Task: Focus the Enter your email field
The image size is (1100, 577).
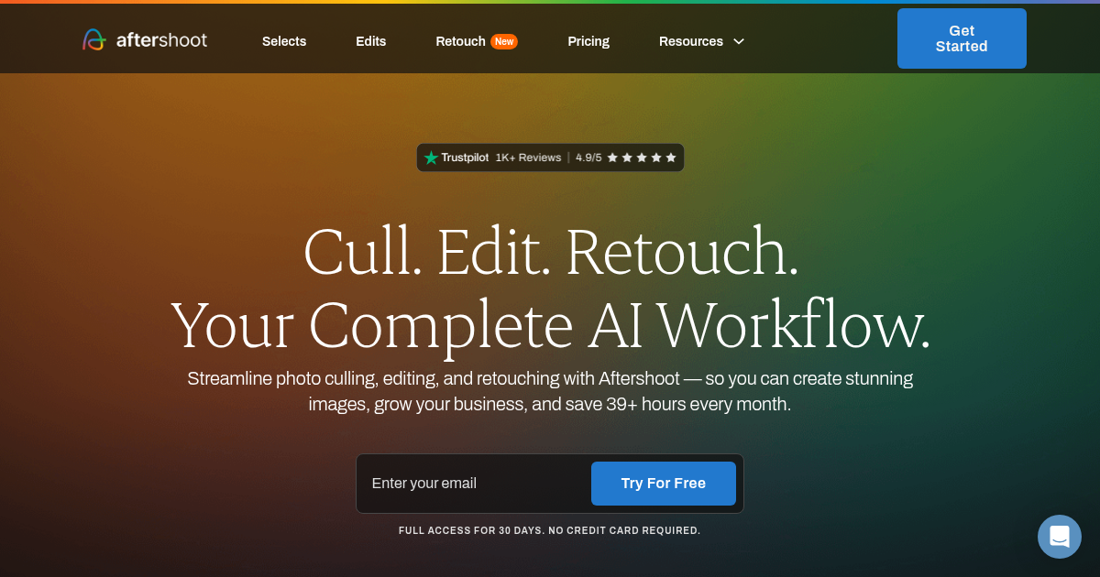Action: (x=477, y=484)
